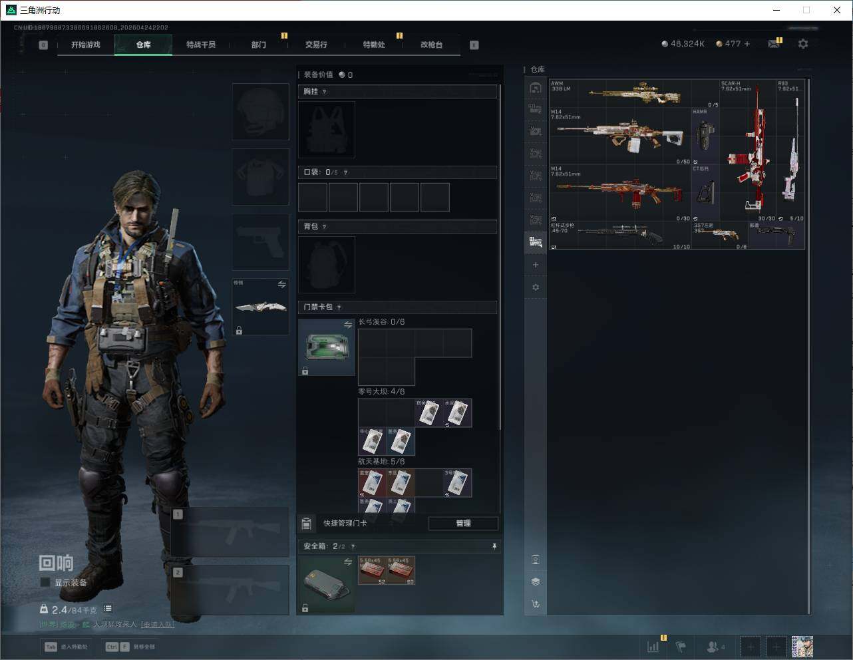The height and width of the screenshot is (660, 853).
Task: Click the chest rig help question mark
Action: (x=325, y=92)
